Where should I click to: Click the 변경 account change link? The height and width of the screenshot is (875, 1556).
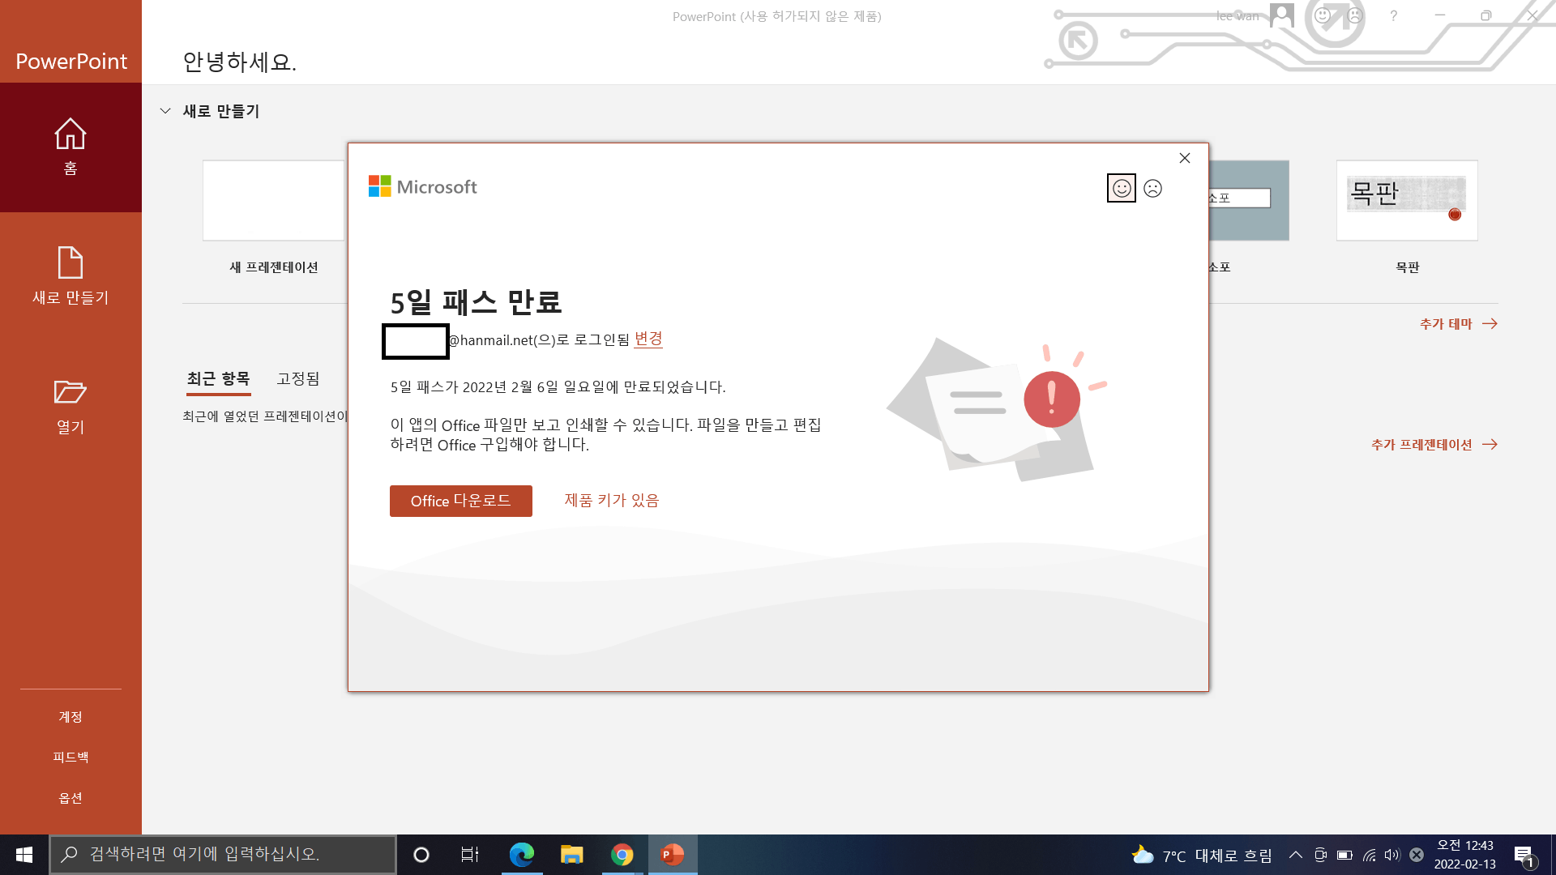[x=648, y=339]
